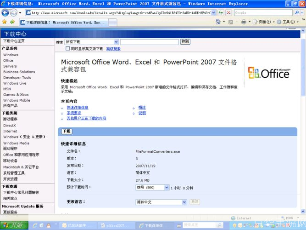
Task: Open the Page menu in the command bar
Action: tap(264, 22)
